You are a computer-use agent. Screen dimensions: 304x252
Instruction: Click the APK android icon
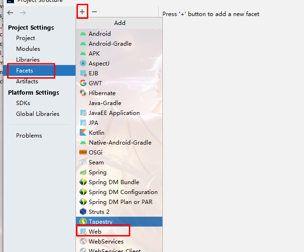(x=83, y=53)
